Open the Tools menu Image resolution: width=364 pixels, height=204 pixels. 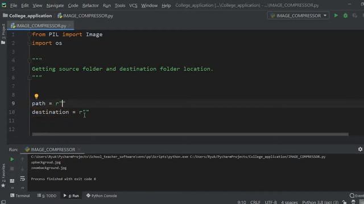[x=120, y=5]
